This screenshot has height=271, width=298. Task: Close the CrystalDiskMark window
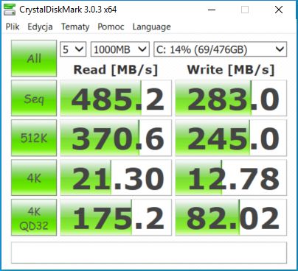279,10
